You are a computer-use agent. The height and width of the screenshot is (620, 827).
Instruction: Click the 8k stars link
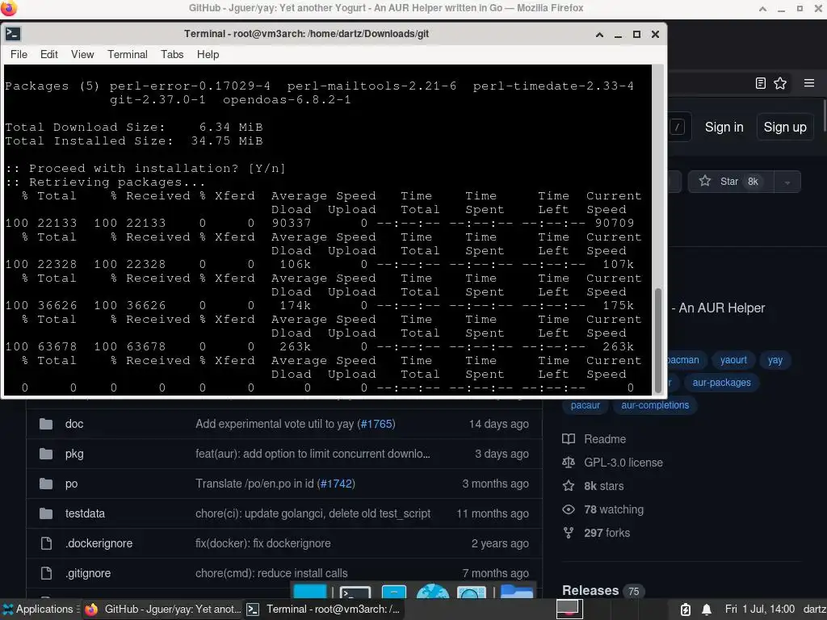[x=604, y=485]
